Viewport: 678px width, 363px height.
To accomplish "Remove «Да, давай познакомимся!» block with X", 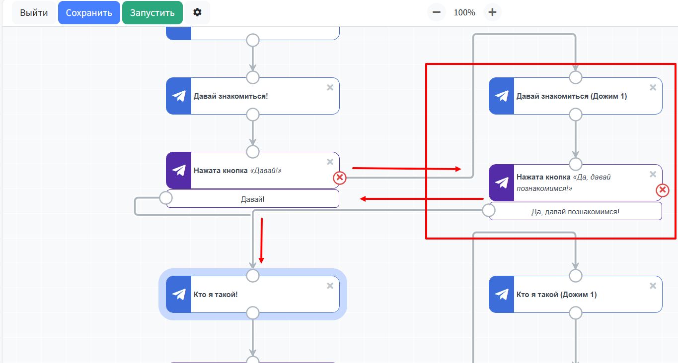I will pos(653,174).
